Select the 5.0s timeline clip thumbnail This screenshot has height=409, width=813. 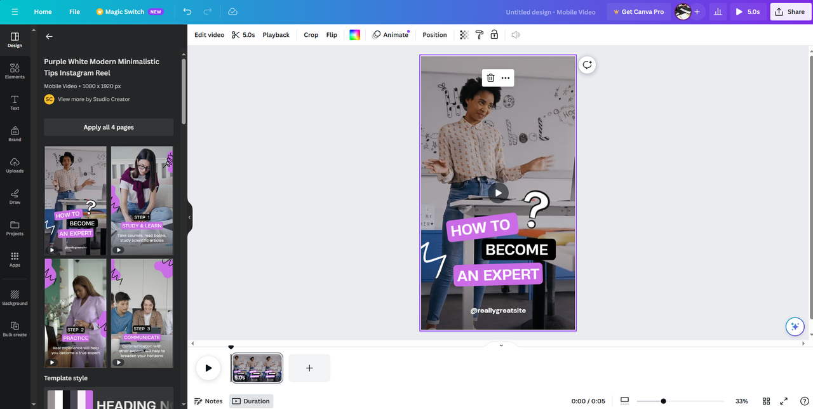coord(257,368)
